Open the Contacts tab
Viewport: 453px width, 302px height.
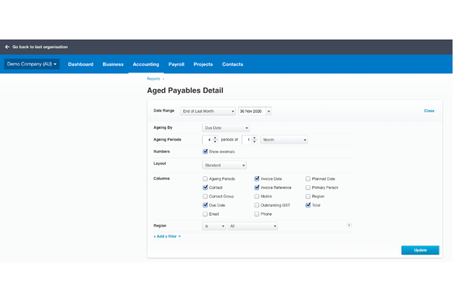pos(232,64)
